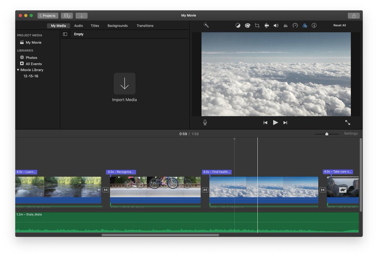
Task: Open the color balance adjustment
Action: [x=238, y=26]
